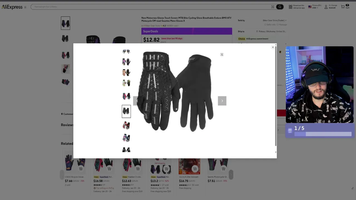Open the Account profile icon

click(326, 7)
